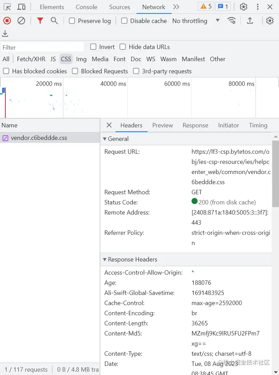Show more DevTools tabs chevron
The image size is (279, 375).
pos(176,7)
